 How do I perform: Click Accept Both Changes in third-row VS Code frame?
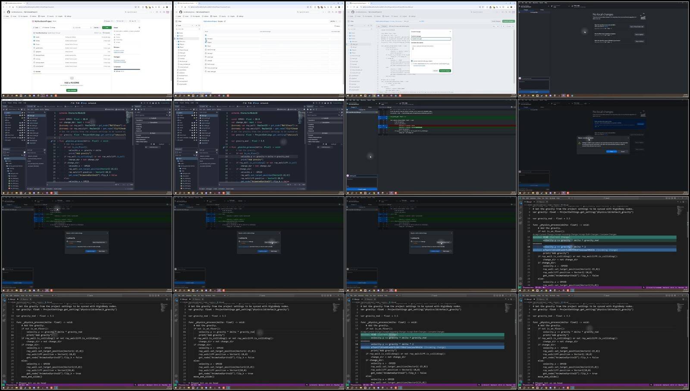[x=589, y=234]
